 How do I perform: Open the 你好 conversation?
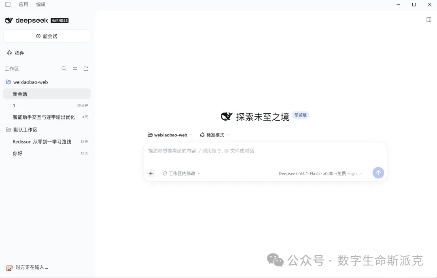pyautogui.click(x=47, y=153)
